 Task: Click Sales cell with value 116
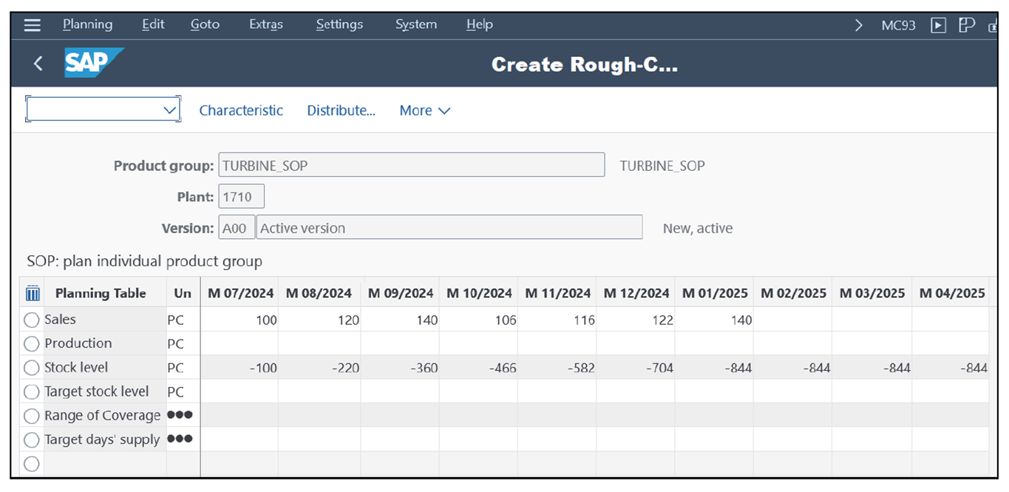(x=557, y=320)
